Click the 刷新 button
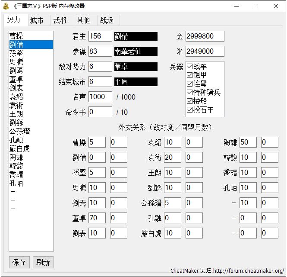287x277 pixels. click(x=43, y=262)
